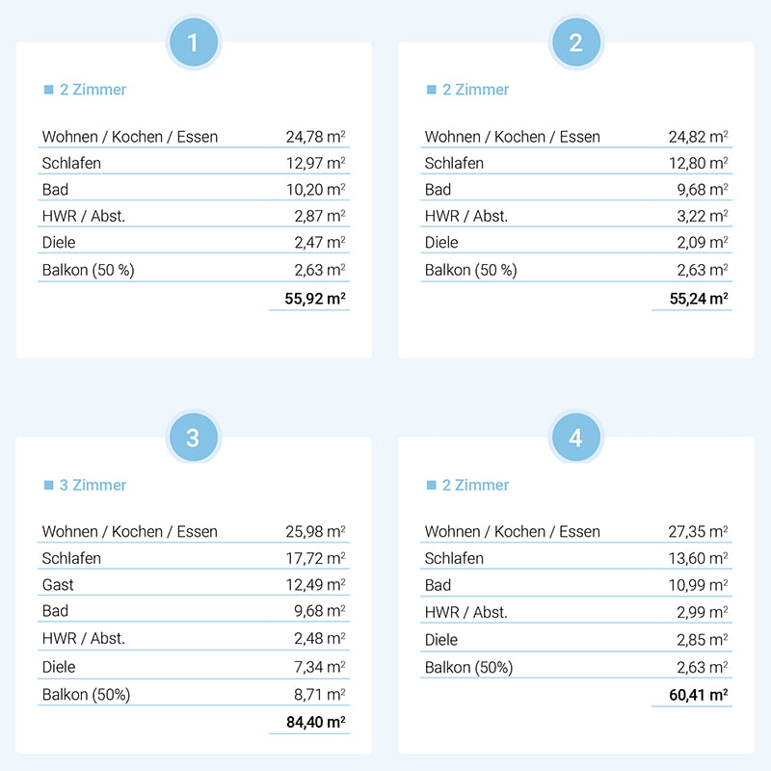The height and width of the screenshot is (771, 771).
Task: Click the total area 55,24 m²
Action: pos(698,299)
